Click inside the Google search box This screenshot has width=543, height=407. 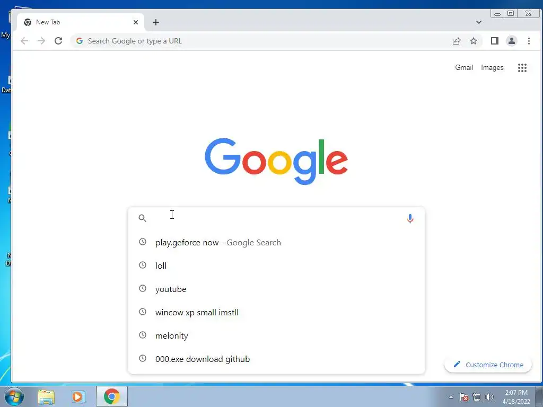276,218
